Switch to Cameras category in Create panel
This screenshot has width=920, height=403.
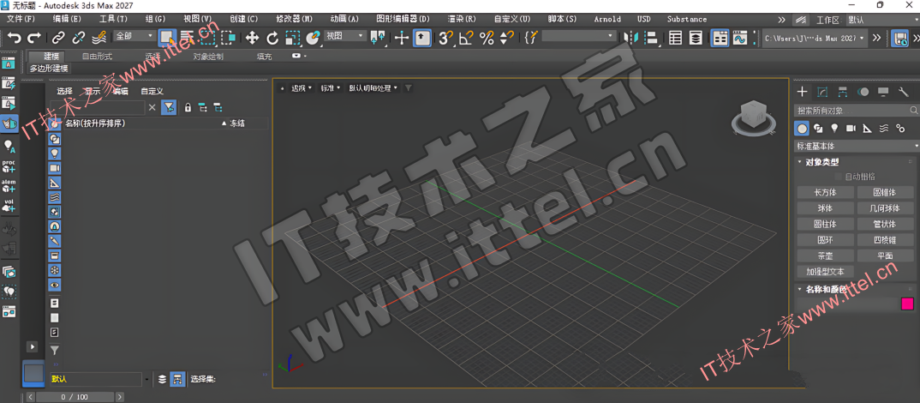tap(851, 128)
